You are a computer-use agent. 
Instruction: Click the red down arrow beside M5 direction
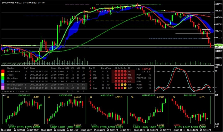coord(90,75)
